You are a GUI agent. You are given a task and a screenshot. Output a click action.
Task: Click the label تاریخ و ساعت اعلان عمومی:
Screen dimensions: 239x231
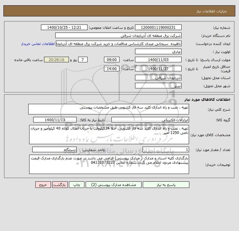coord(111,28)
